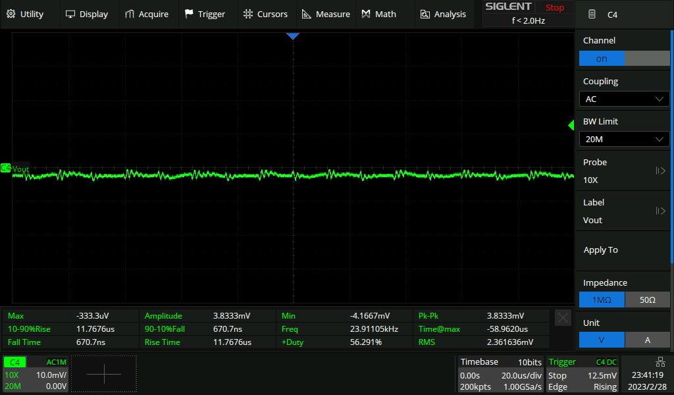This screenshot has width=674, height=395.
Task: Click the Cursors grid icon
Action: [248, 14]
